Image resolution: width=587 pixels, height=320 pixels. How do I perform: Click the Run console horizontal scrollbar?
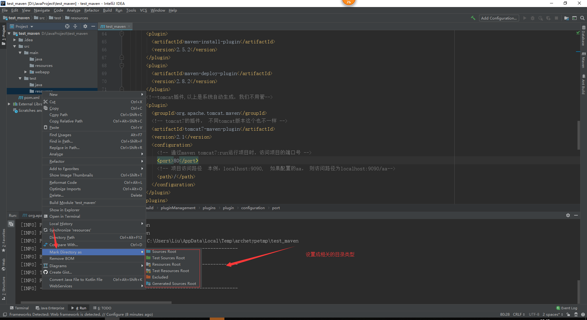click(x=96, y=303)
